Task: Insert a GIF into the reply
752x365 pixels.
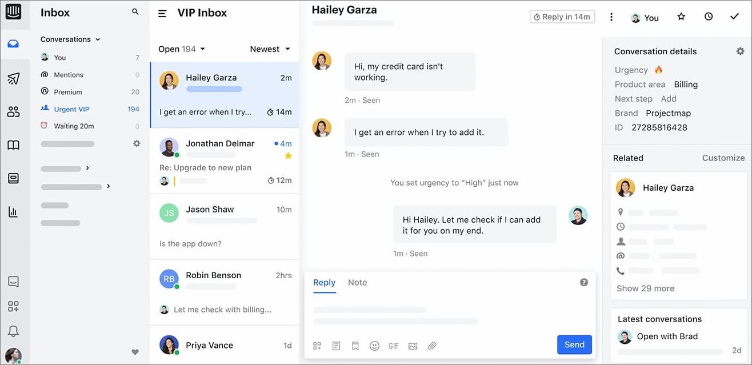Action: pos(394,346)
